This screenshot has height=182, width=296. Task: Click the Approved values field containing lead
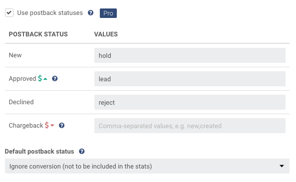click(x=190, y=79)
